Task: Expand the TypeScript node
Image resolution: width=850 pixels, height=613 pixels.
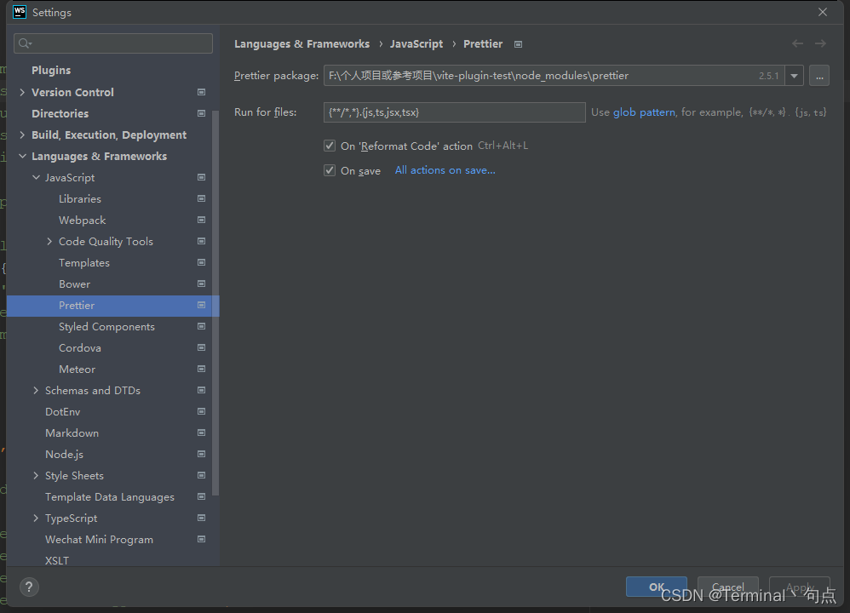Action: tap(36, 518)
